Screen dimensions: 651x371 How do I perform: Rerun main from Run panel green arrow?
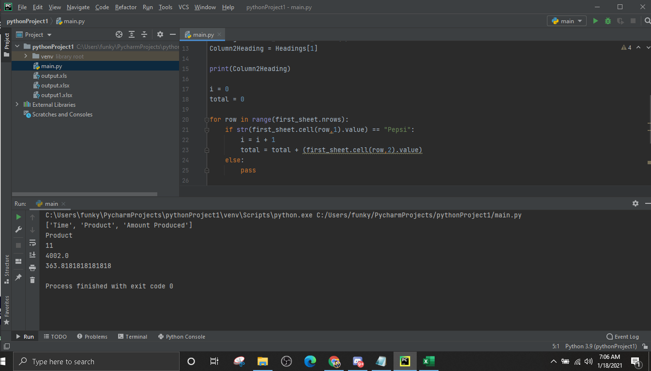point(19,217)
